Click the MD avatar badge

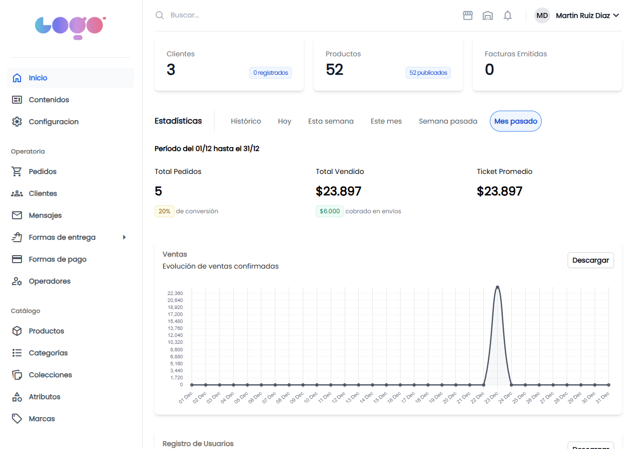click(x=542, y=15)
